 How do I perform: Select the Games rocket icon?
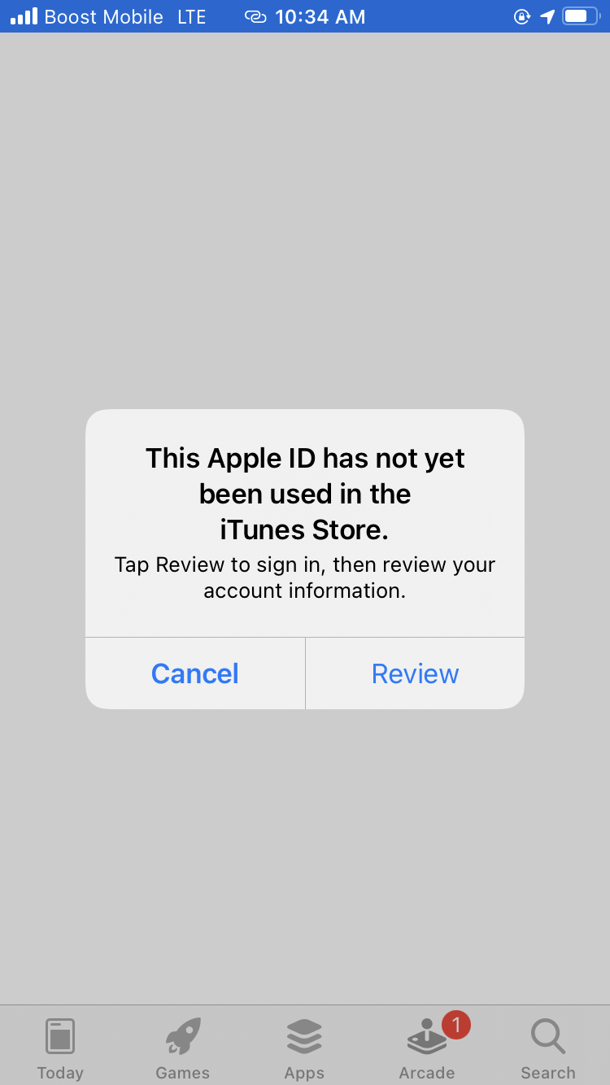coord(183,1037)
